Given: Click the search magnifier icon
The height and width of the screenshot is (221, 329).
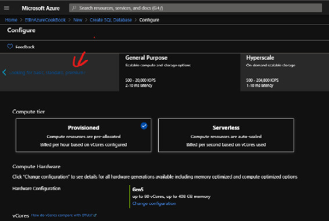Looking at the screenshot, I should pos(74,8).
